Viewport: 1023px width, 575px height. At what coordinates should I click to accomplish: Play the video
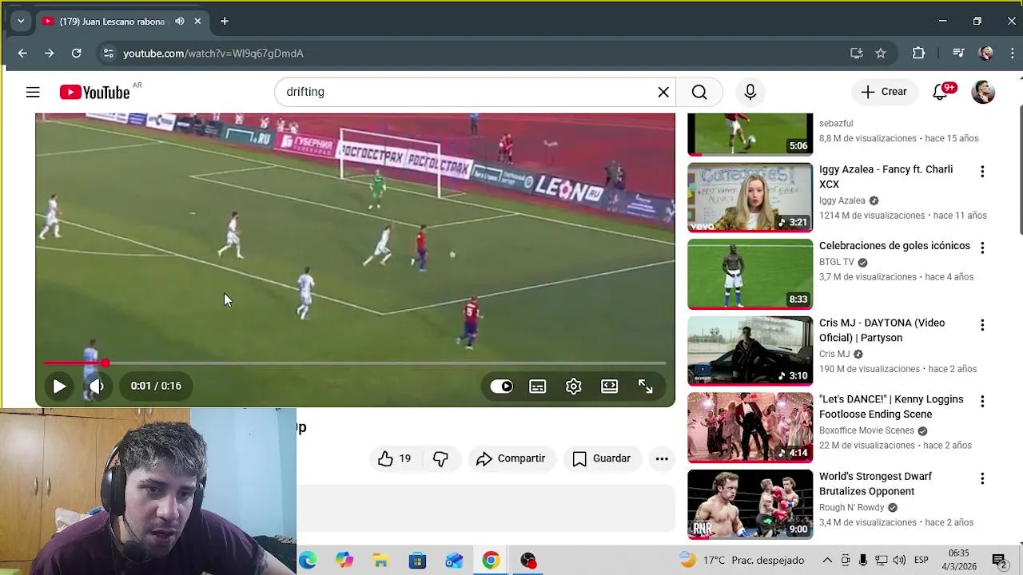tap(59, 387)
